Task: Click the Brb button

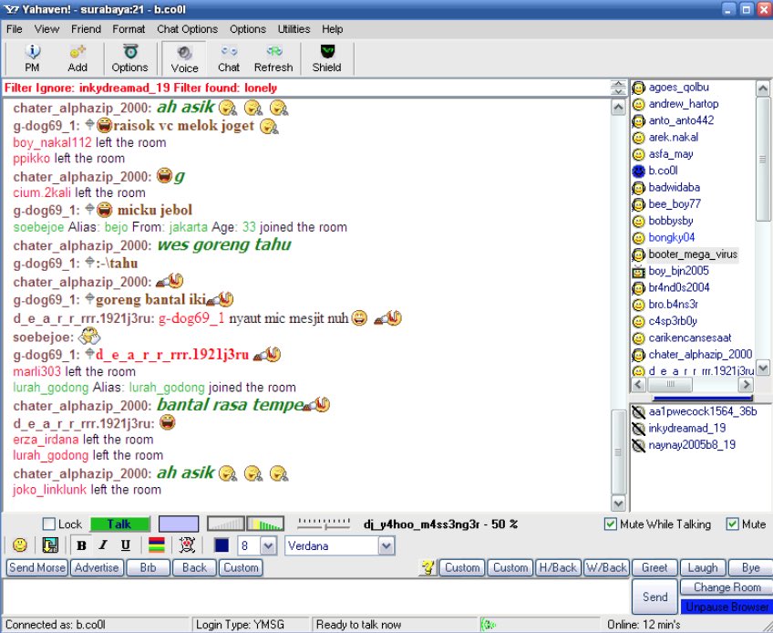Action: click(148, 567)
